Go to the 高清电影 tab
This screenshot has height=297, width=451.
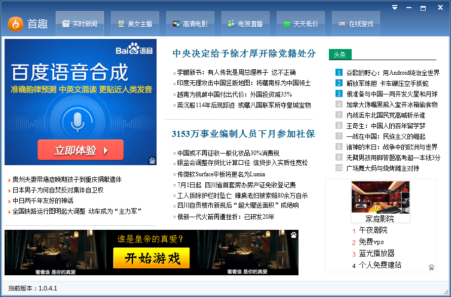(190, 24)
